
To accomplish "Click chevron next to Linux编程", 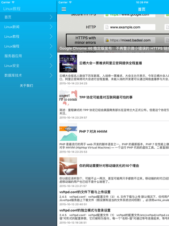I will [51, 46].
